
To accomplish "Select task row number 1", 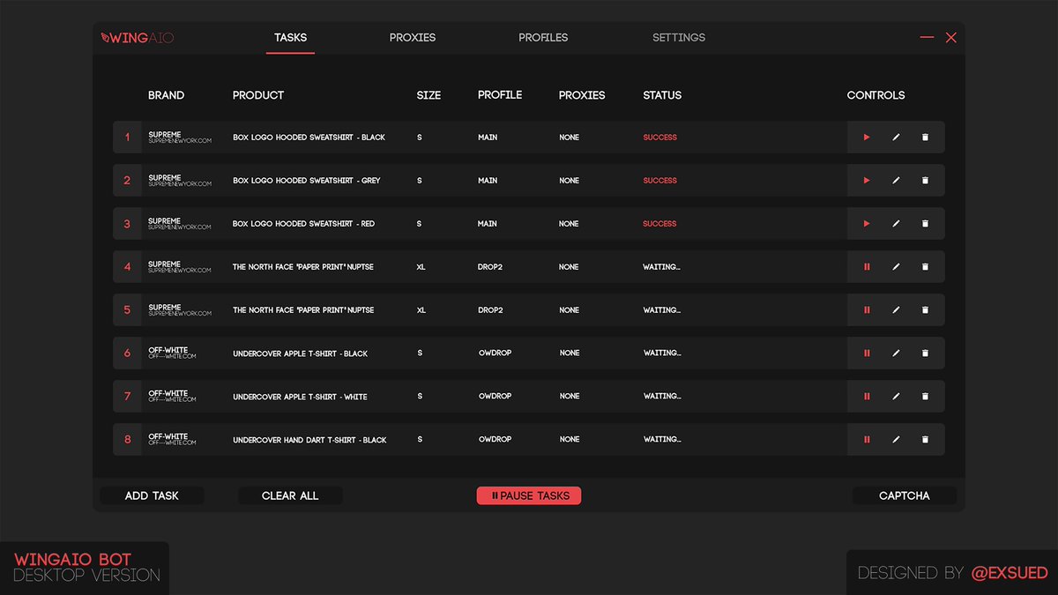I will coord(127,138).
